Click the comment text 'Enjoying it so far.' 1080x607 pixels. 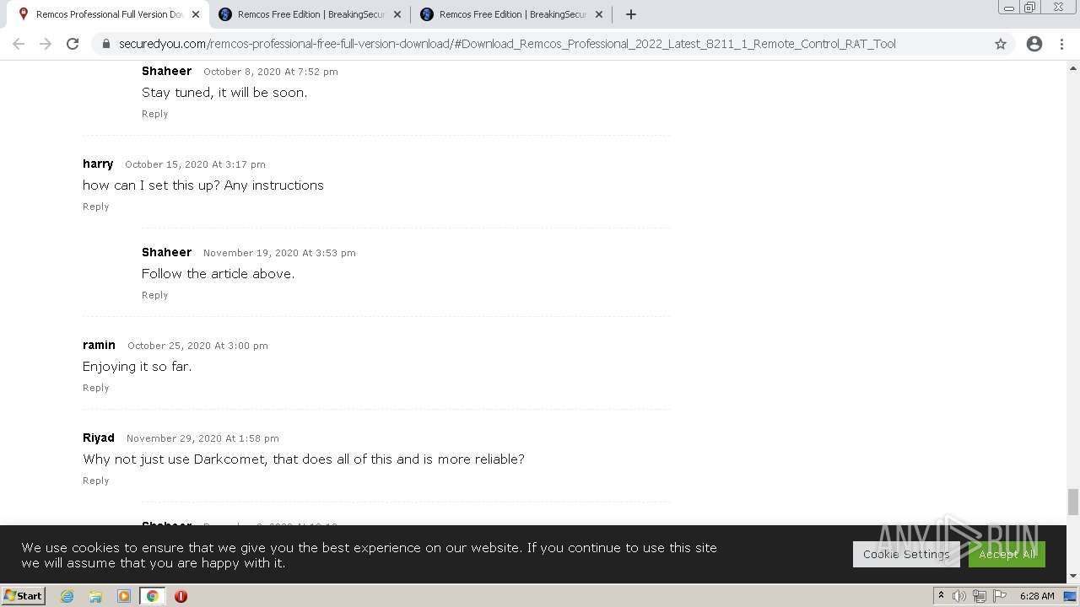[138, 367]
